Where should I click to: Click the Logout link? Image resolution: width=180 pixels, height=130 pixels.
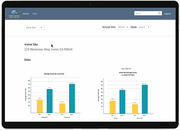coord(167,14)
